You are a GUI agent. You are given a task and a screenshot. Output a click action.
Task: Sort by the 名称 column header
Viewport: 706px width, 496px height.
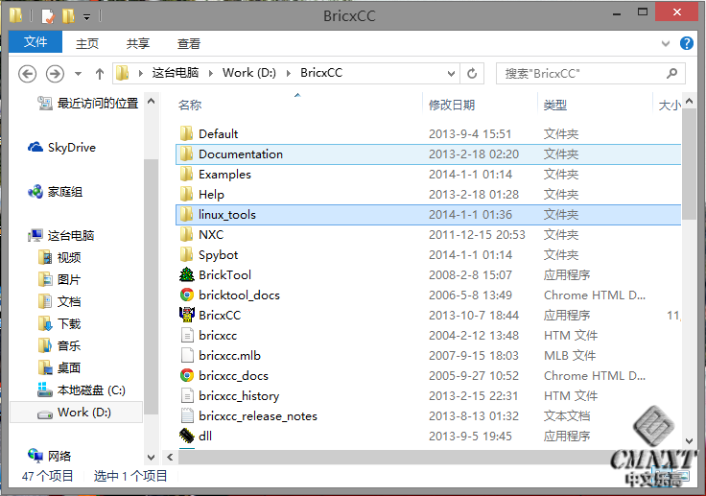coord(190,105)
